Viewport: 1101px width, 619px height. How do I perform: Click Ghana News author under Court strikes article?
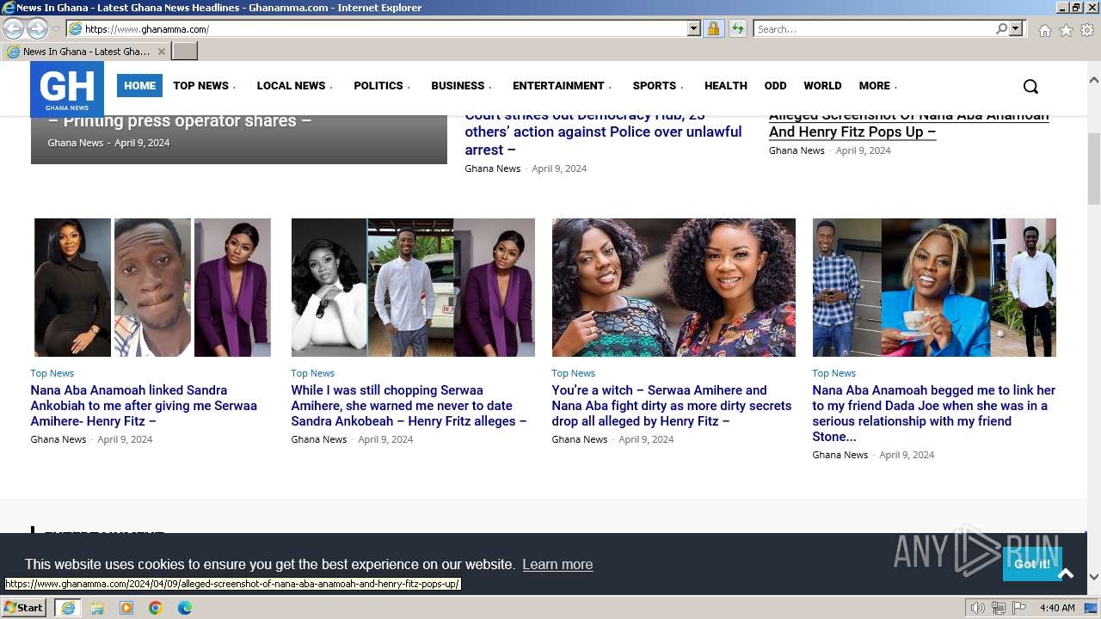[492, 169]
